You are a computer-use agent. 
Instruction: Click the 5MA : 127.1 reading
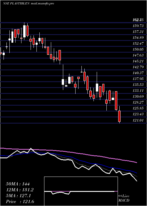(18, 196)
